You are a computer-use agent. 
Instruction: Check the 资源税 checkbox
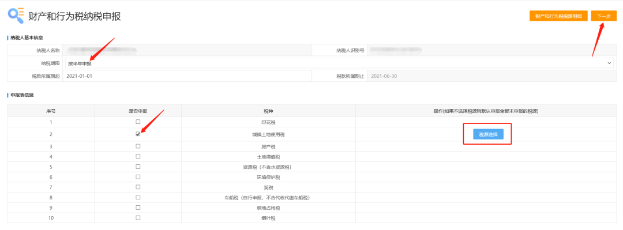(138, 167)
